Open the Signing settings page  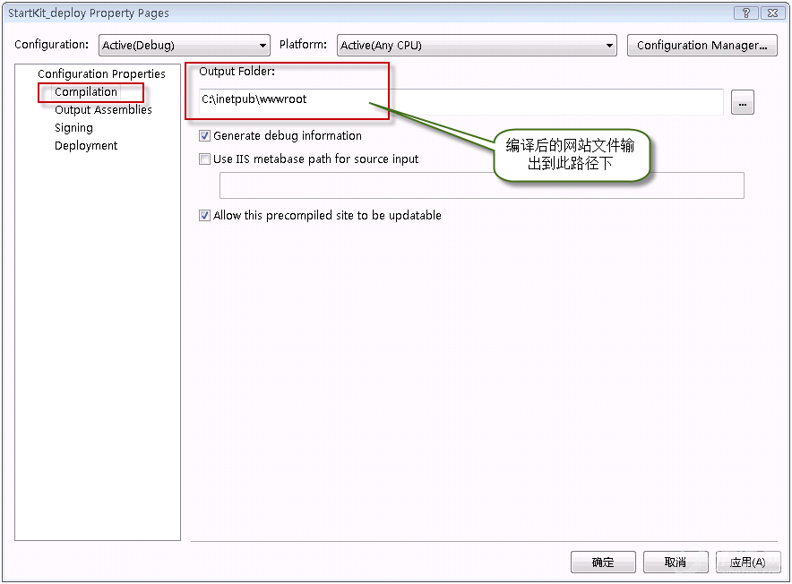(x=73, y=127)
